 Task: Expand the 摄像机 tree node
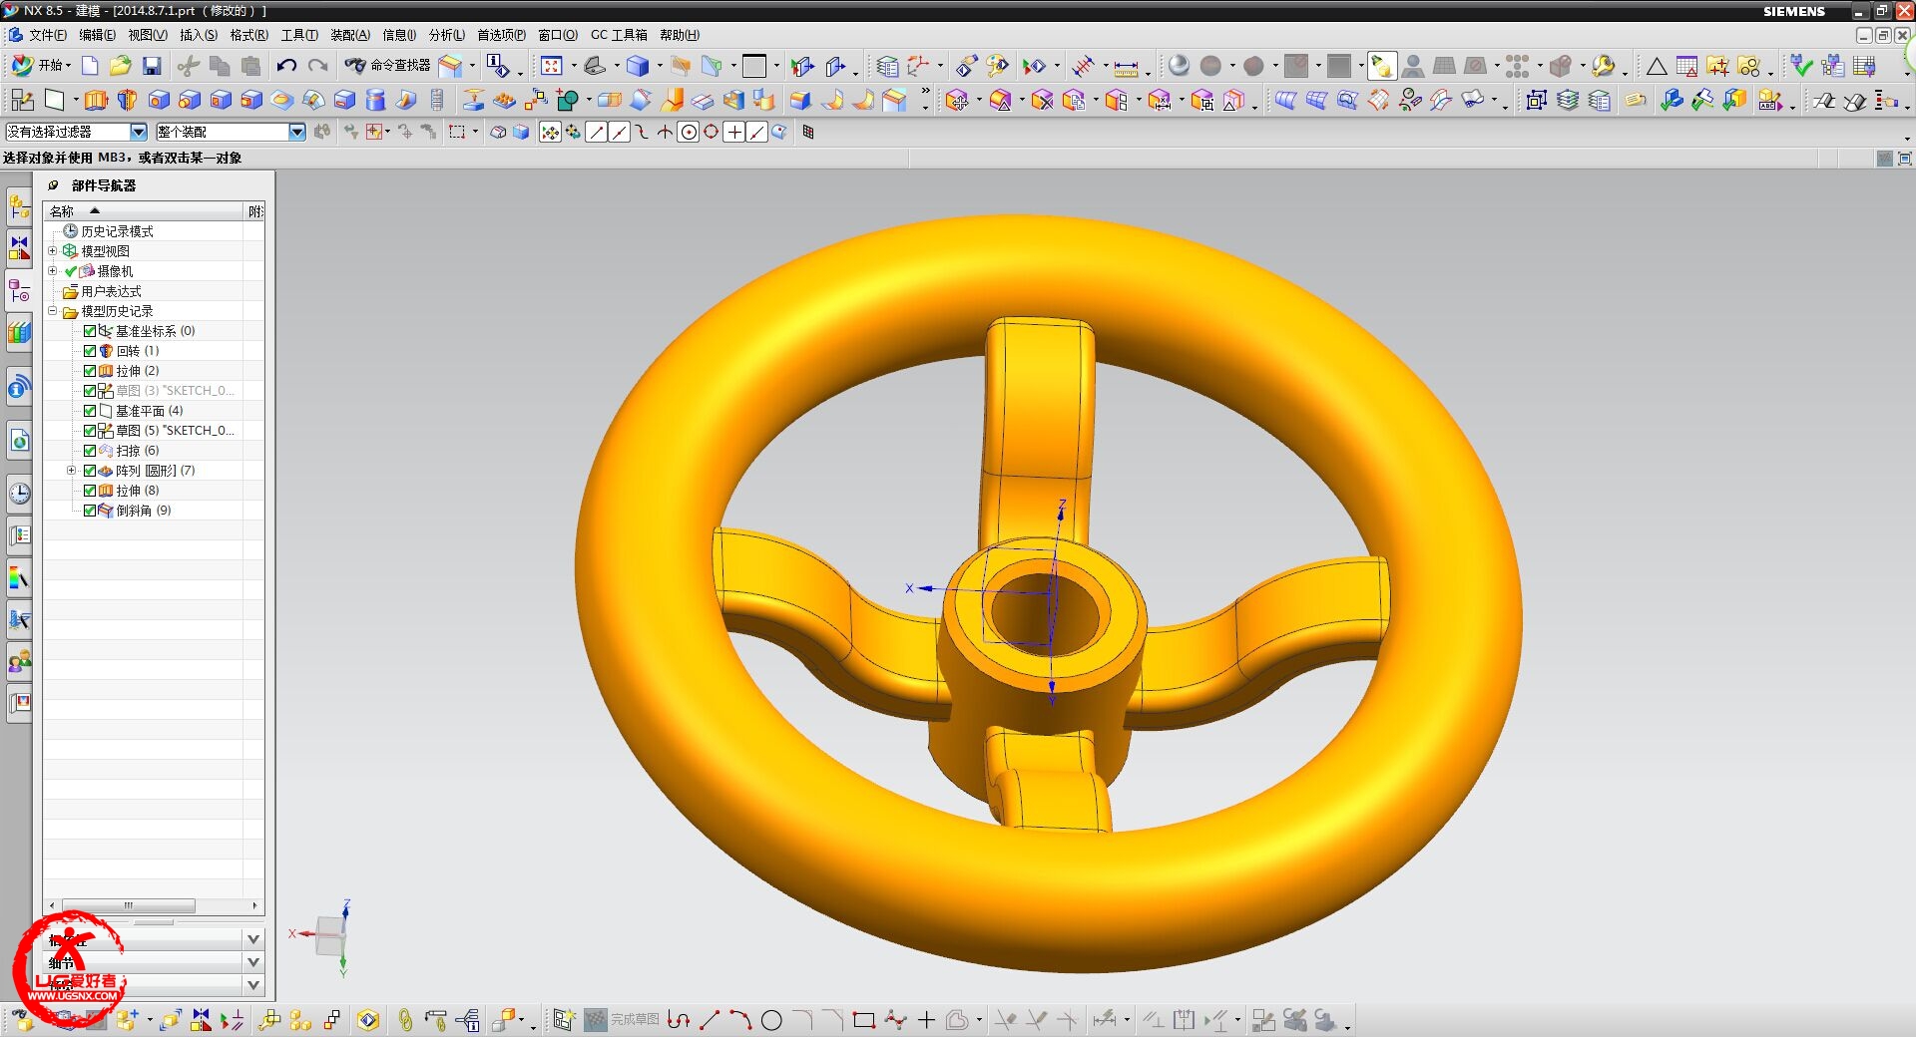(53, 271)
